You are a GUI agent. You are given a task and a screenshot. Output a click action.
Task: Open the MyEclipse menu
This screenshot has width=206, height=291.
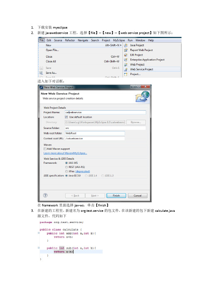(x=119, y=40)
